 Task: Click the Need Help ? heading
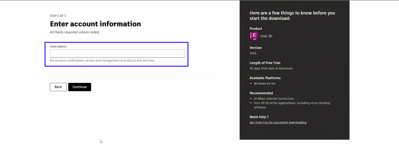click(259, 117)
